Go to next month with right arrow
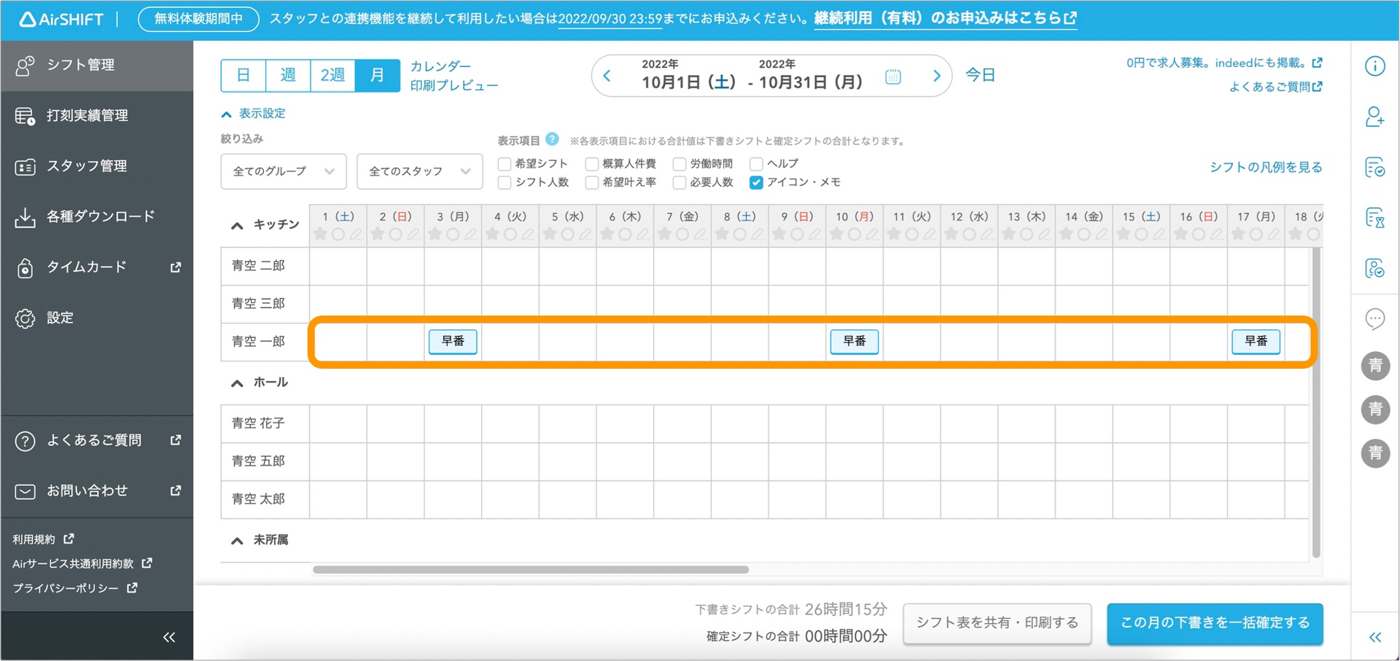Viewport: 1400px width, 661px height. click(x=936, y=76)
